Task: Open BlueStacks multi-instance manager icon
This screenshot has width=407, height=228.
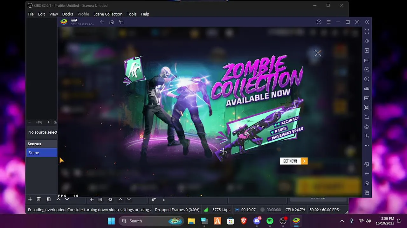Action: coord(367,88)
